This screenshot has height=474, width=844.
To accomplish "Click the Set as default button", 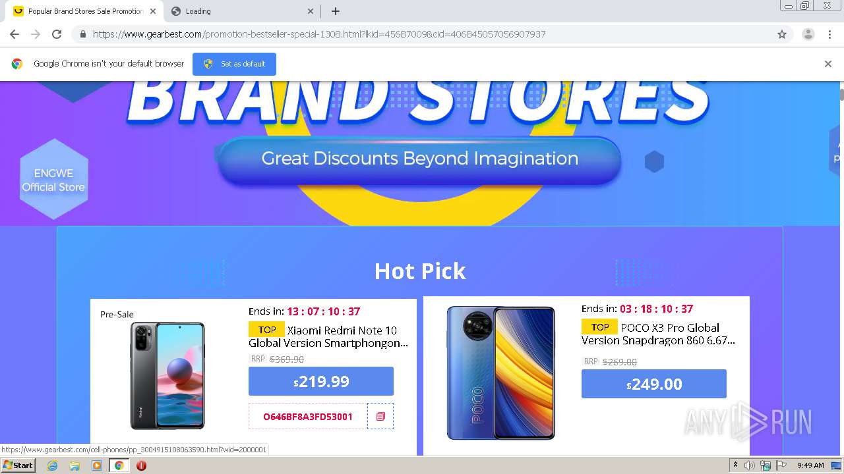I will [234, 64].
